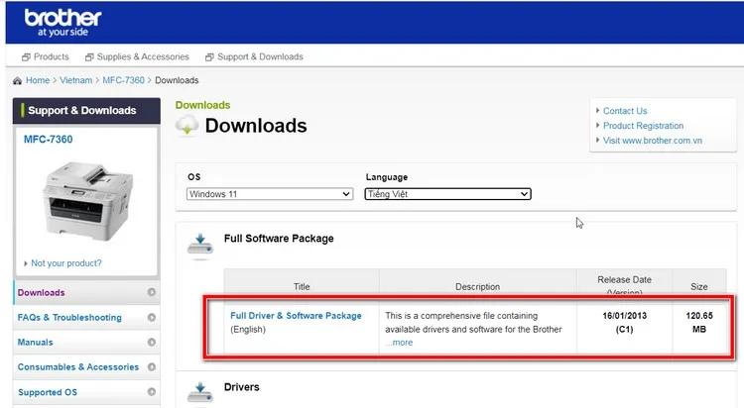This screenshot has height=408, width=744.
Task: Open the Products menu
Action: coord(46,56)
